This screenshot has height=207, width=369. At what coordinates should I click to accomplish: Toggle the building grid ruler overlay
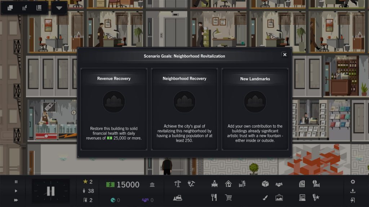(x=39, y=8)
